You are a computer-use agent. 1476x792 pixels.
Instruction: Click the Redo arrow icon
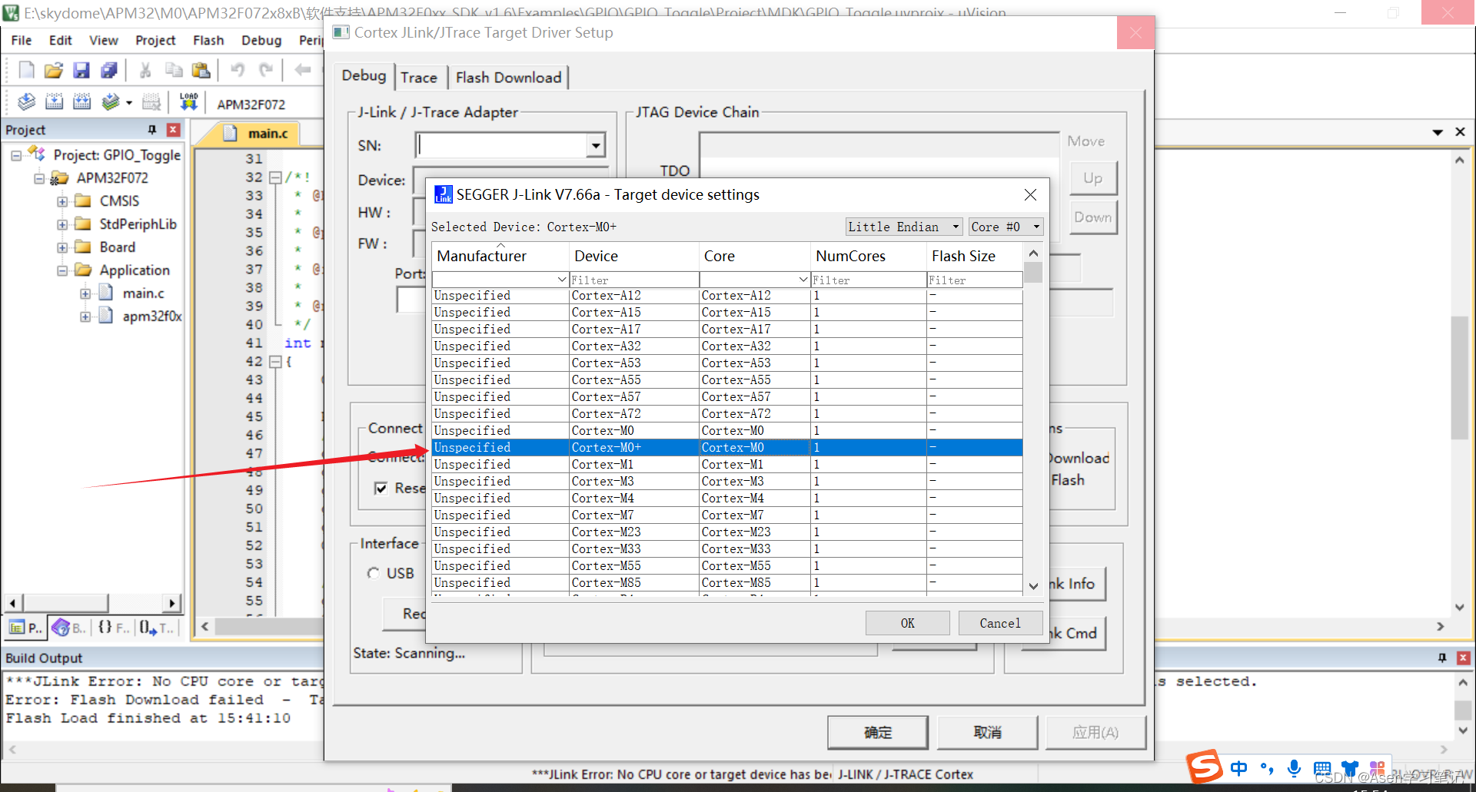point(266,71)
